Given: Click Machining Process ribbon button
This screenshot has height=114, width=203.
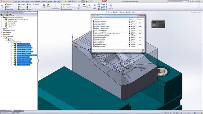Looking at the screenshot, I should (x=66, y=9).
